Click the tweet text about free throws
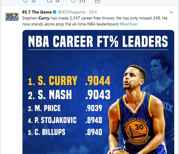179x154 pixels. tap(95, 21)
